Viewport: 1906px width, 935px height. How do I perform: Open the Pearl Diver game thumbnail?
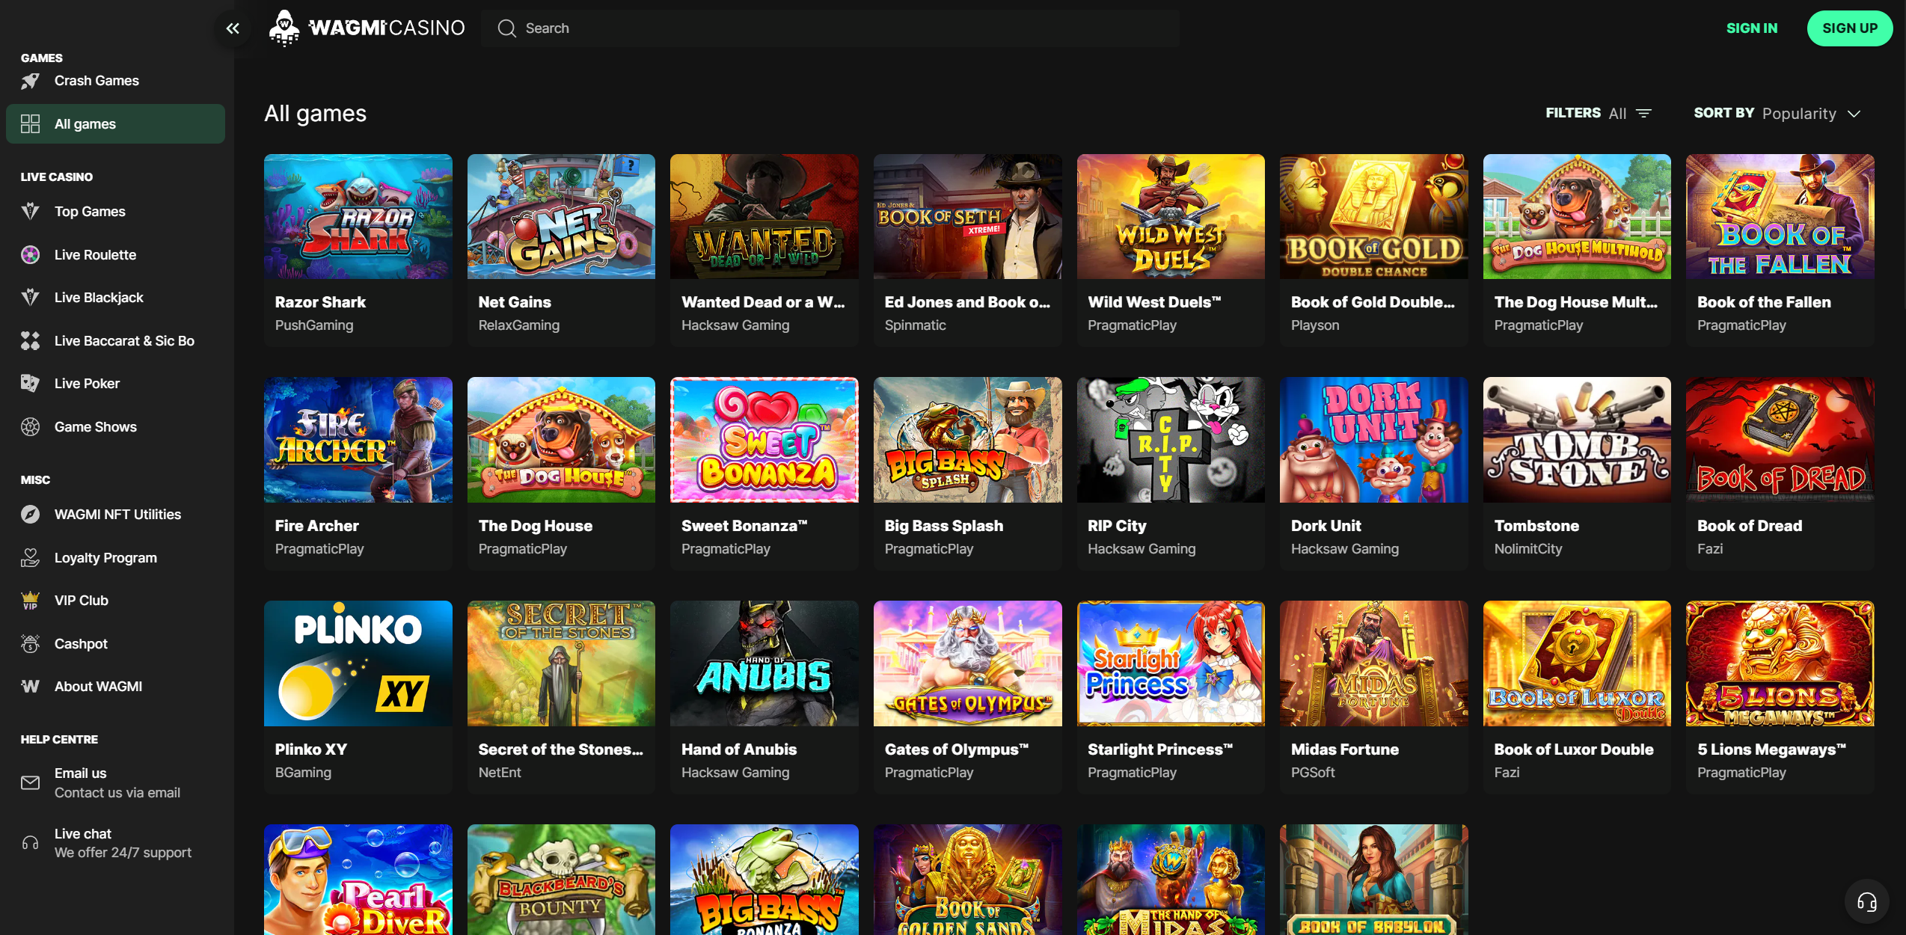point(358,880)
